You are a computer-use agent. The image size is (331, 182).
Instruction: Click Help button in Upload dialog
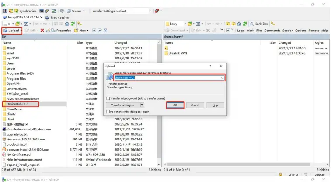pyautogui.click(x=215, y=105)
